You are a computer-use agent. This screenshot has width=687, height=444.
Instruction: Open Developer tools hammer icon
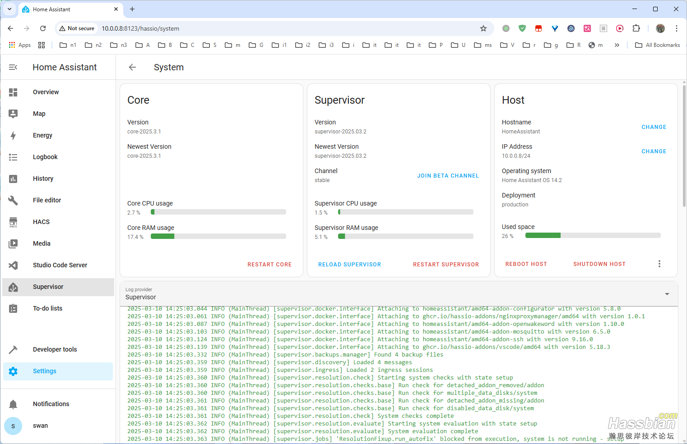tap(13, 349)
